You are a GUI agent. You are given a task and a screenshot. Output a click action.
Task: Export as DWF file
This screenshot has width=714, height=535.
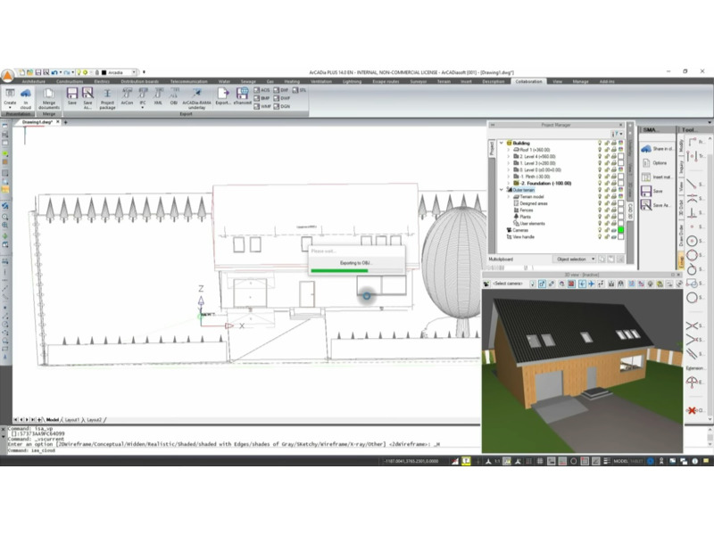(282, 98)
